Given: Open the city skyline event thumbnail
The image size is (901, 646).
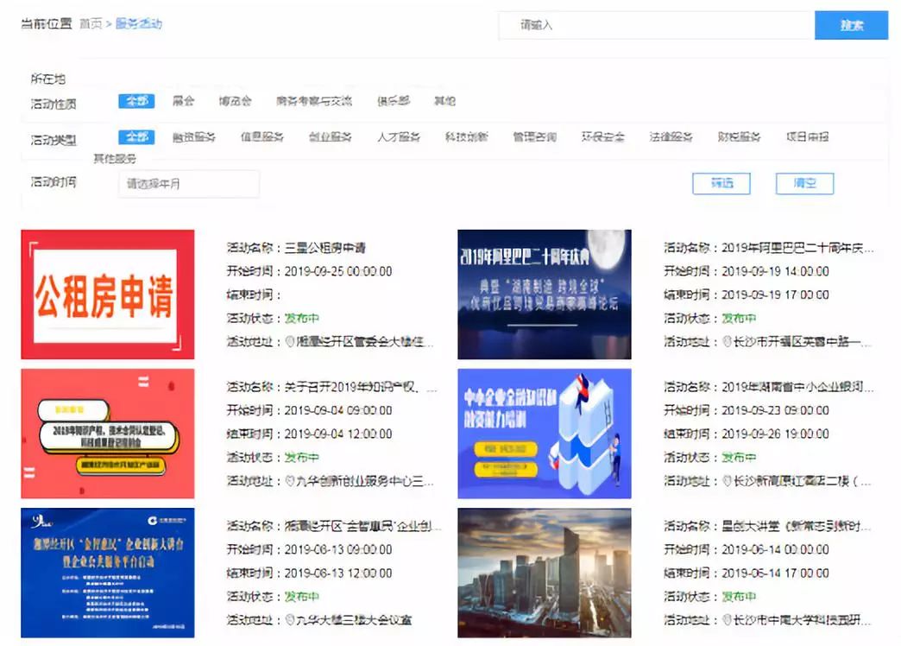Looking at the screenshot, I should tap(545, 573).
